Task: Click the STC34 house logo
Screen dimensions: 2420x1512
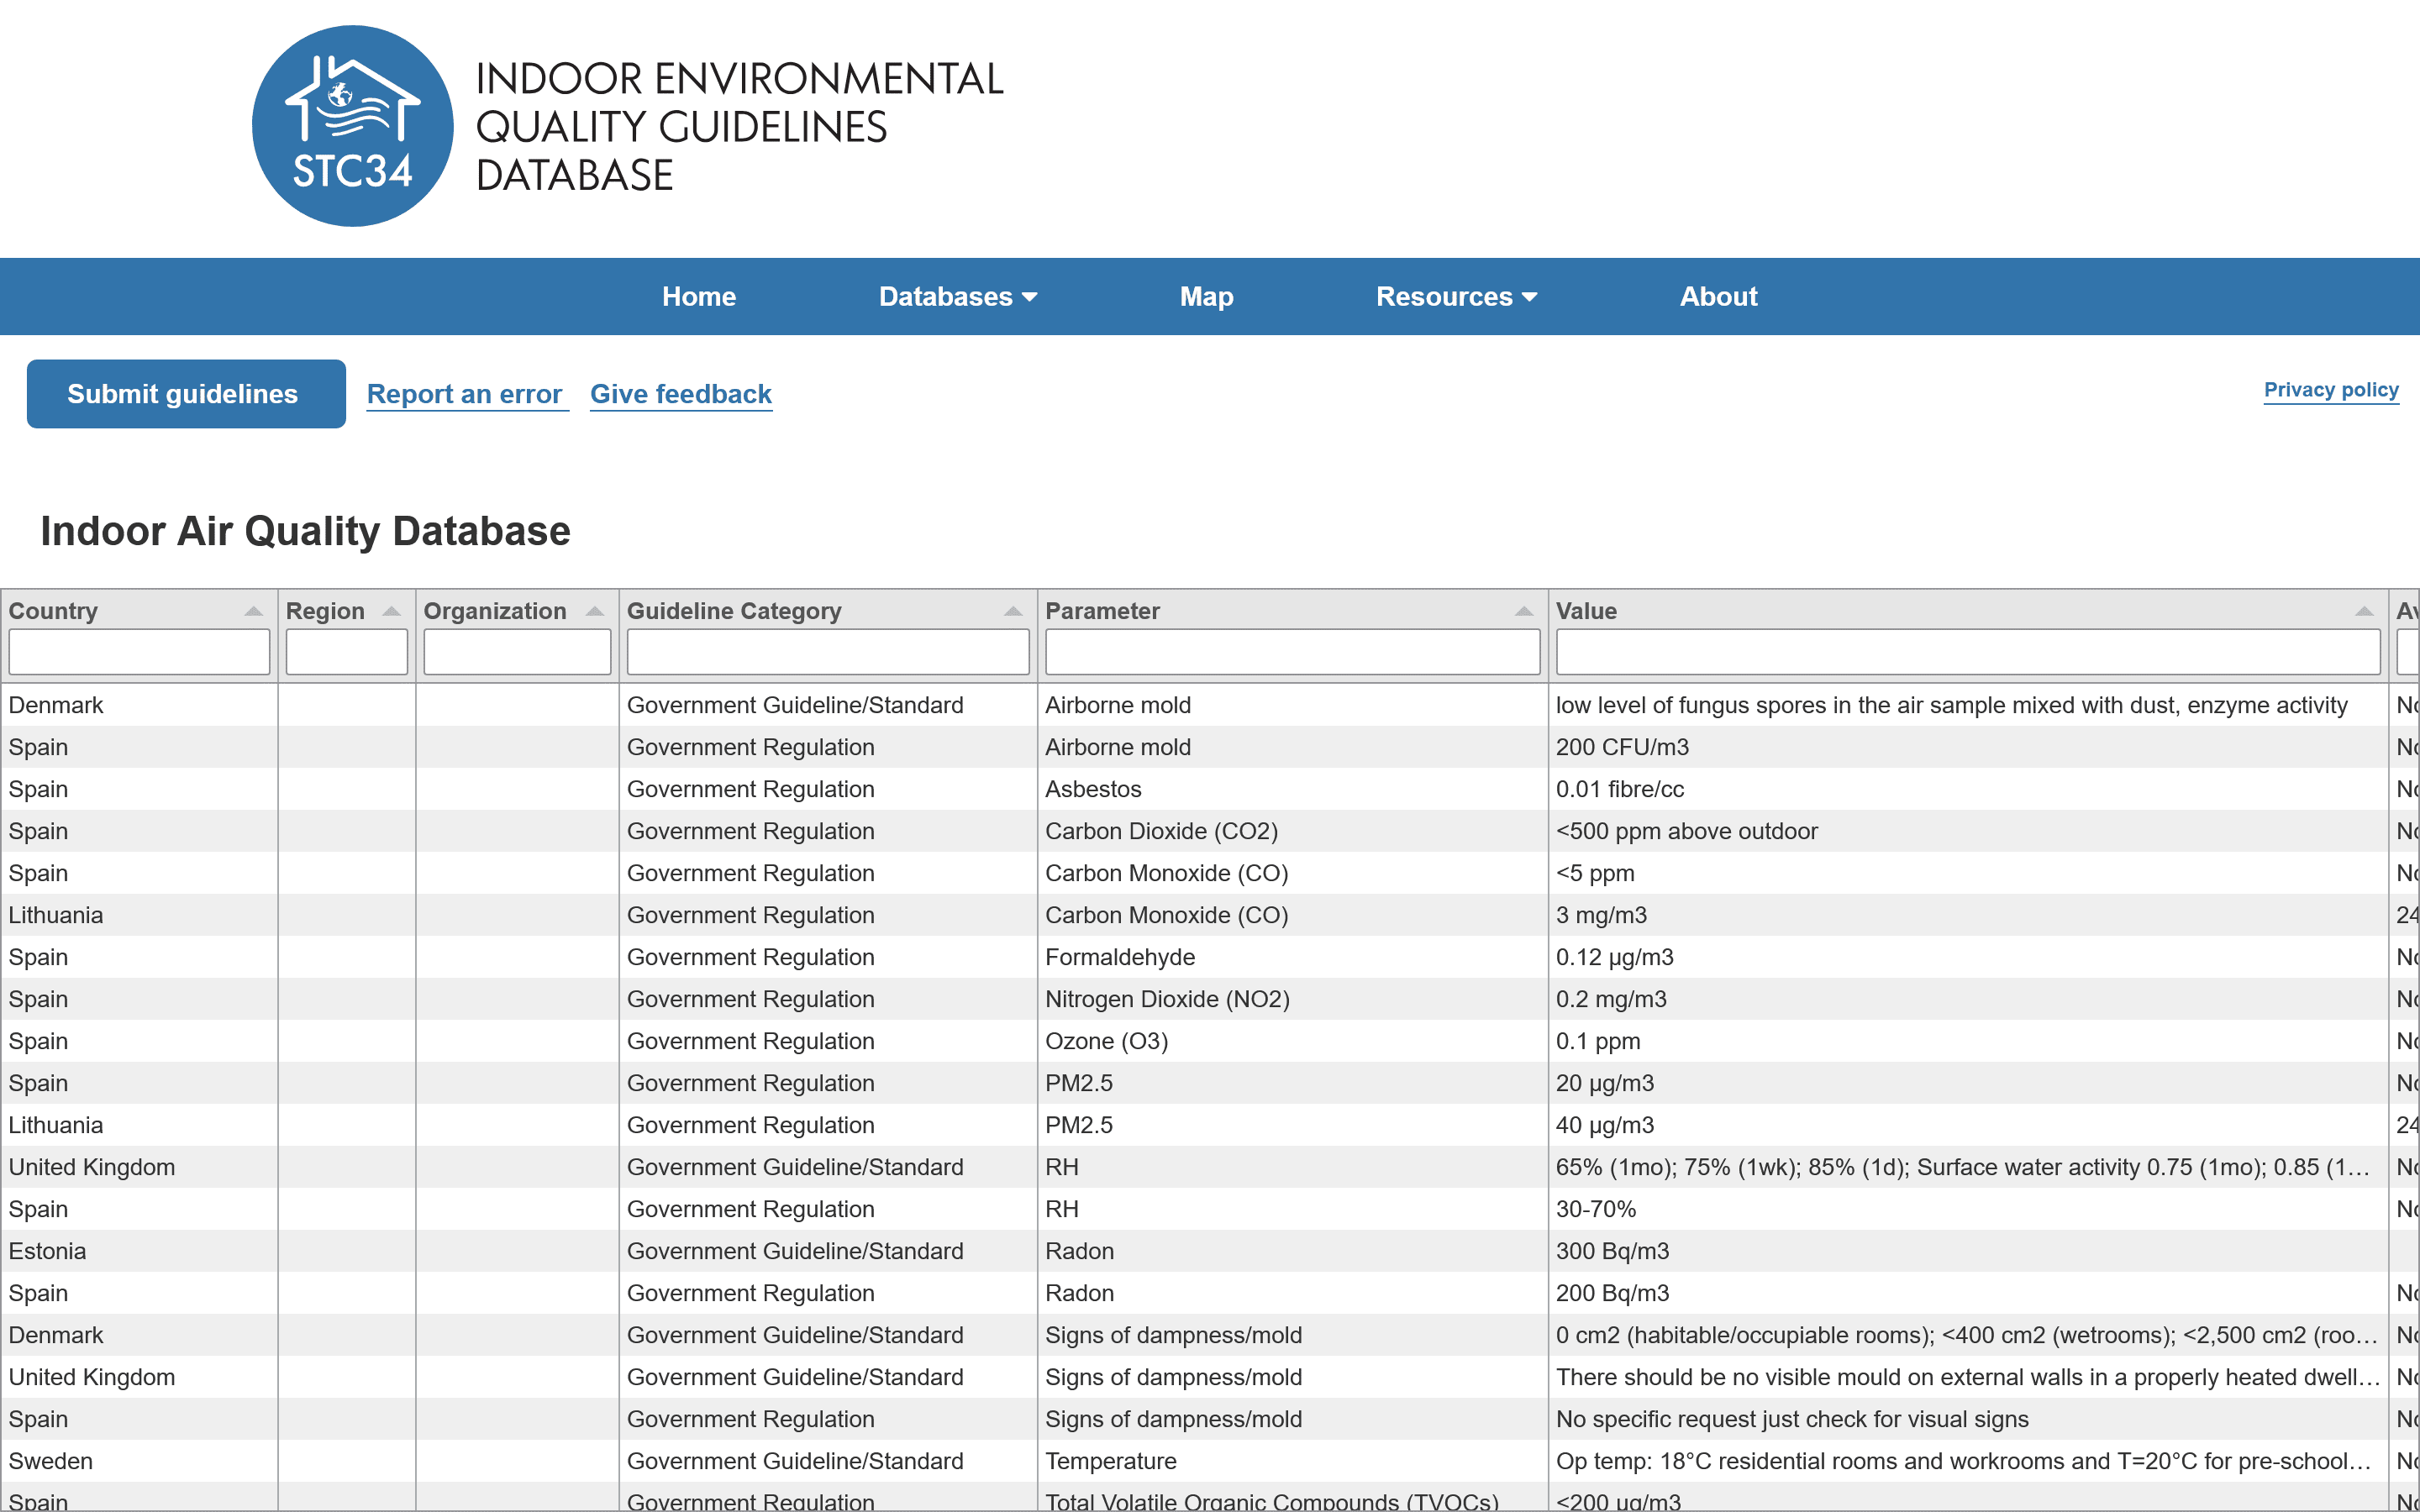Action: tap(352, 126)
